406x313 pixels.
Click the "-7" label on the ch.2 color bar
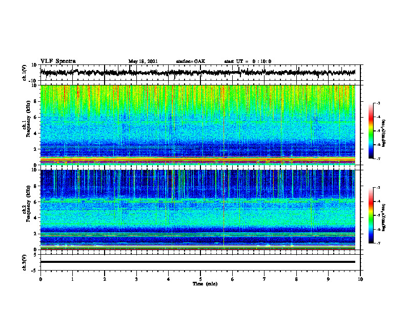coord(378,243)
